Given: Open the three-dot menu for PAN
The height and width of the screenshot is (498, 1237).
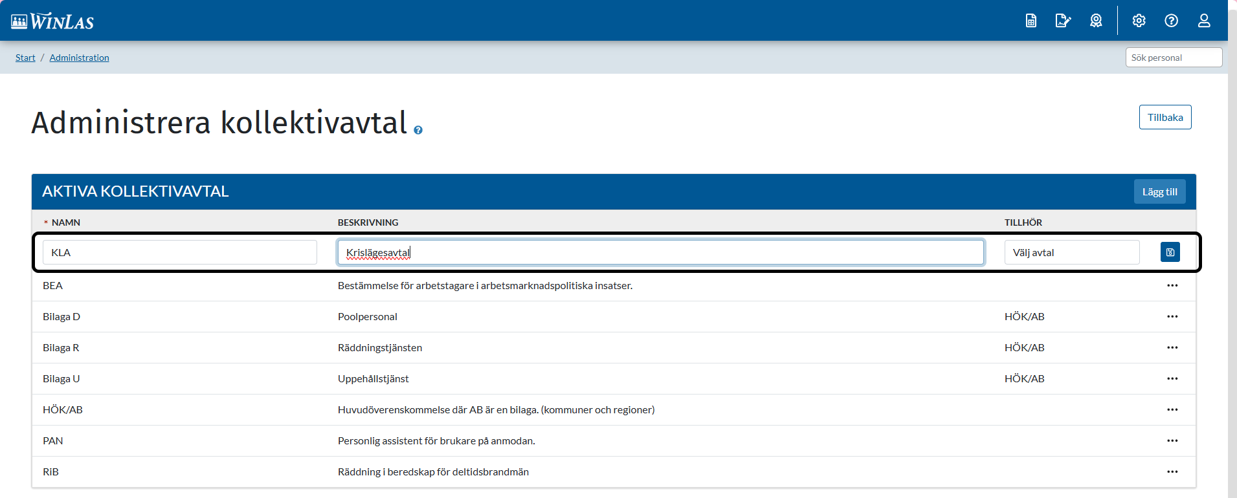Looking at the screenshot, I should (x=1172, y=440).
